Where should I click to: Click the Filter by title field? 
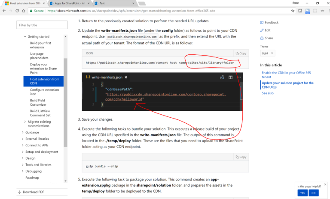(42, 25)
